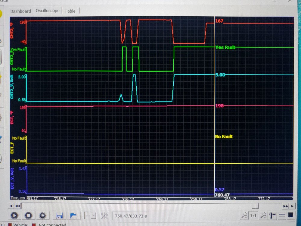Save the log with the floppy disk icon

point(59,215)
